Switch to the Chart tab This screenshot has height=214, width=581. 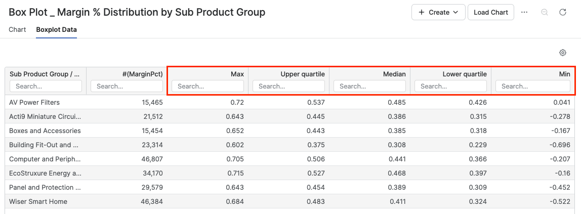pos(17,29)
